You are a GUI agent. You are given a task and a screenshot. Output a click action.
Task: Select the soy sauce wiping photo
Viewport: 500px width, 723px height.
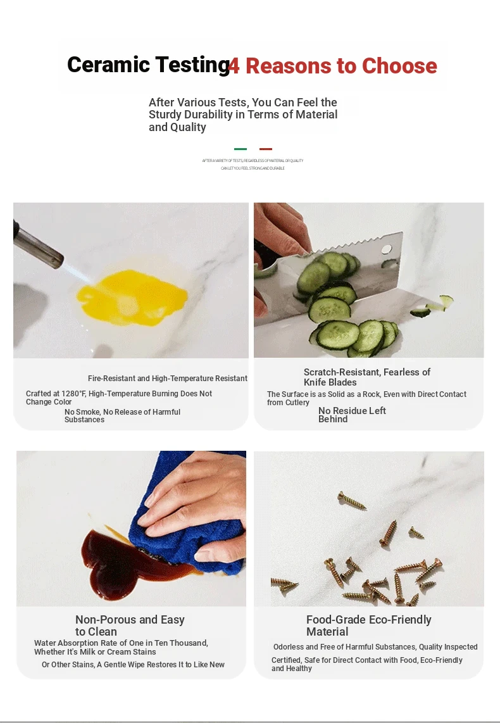(x=132, y=529)
